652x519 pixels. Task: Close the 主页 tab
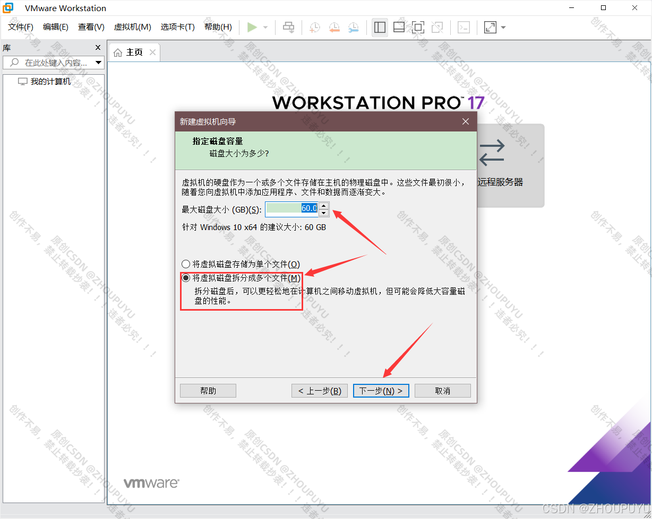[153, 52]
